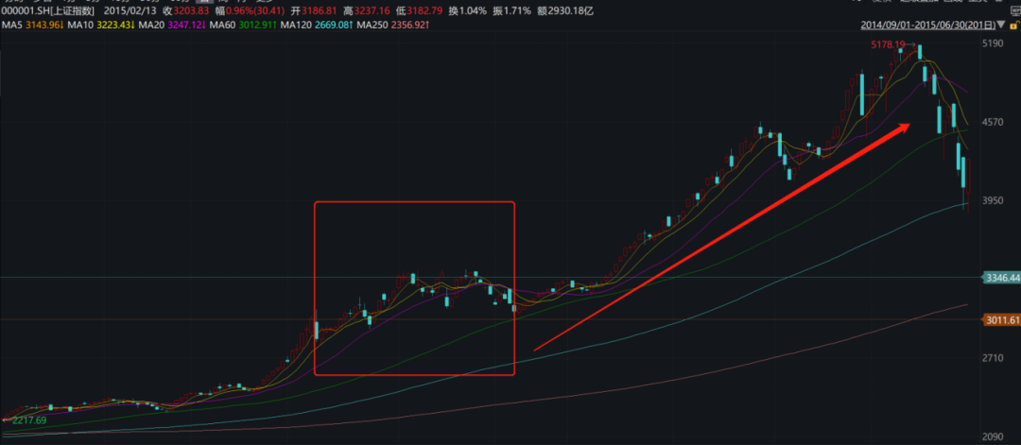Click the MA120 value 2669.08

tap(332, 25)
